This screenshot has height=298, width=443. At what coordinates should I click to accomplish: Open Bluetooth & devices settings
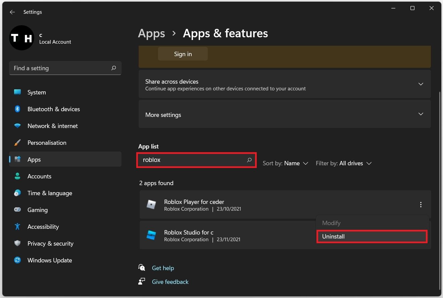53,109
